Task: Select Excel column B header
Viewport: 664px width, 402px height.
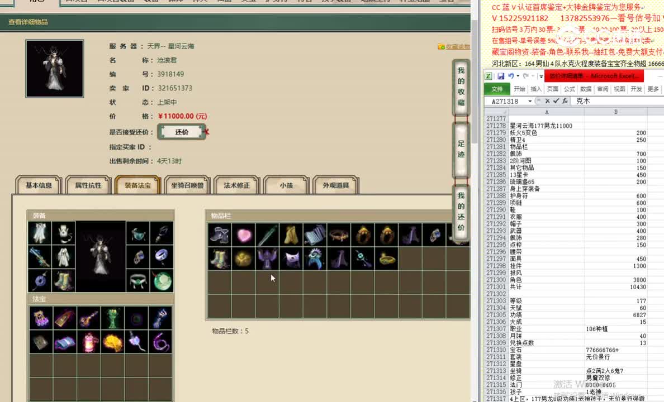Action: pyautogui.click(x=616, y=112)
